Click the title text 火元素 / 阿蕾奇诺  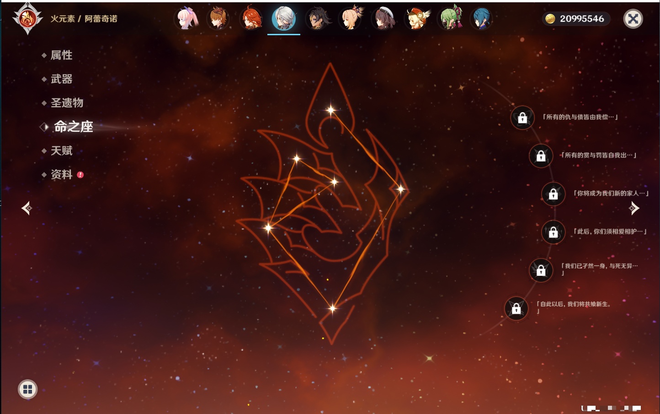pyautogui.click(x=84, y=19)
